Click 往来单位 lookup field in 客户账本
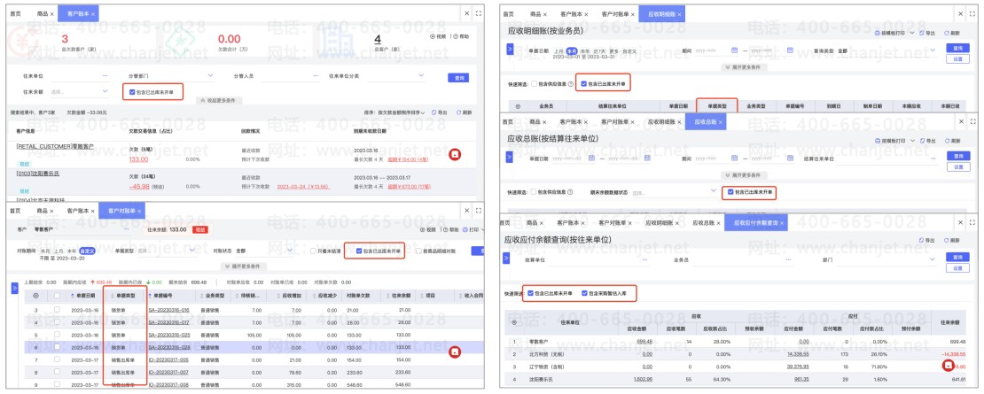984x394 pixels. click(x=81, y=76)
